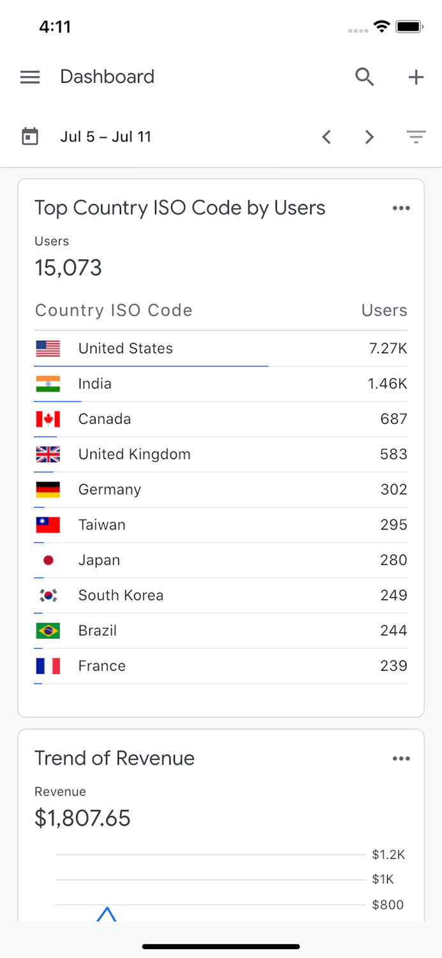Tap the Wi-Fi indicator in the status bar
This screenshot has height=958, width=442.
(381, 26)
